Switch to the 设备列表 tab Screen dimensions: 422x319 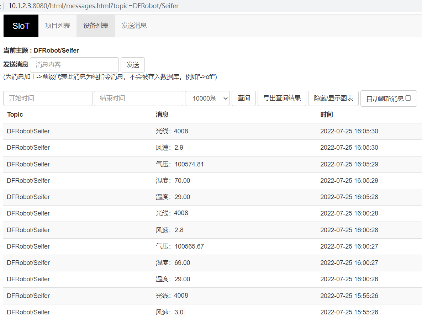(x=96, y=26)
